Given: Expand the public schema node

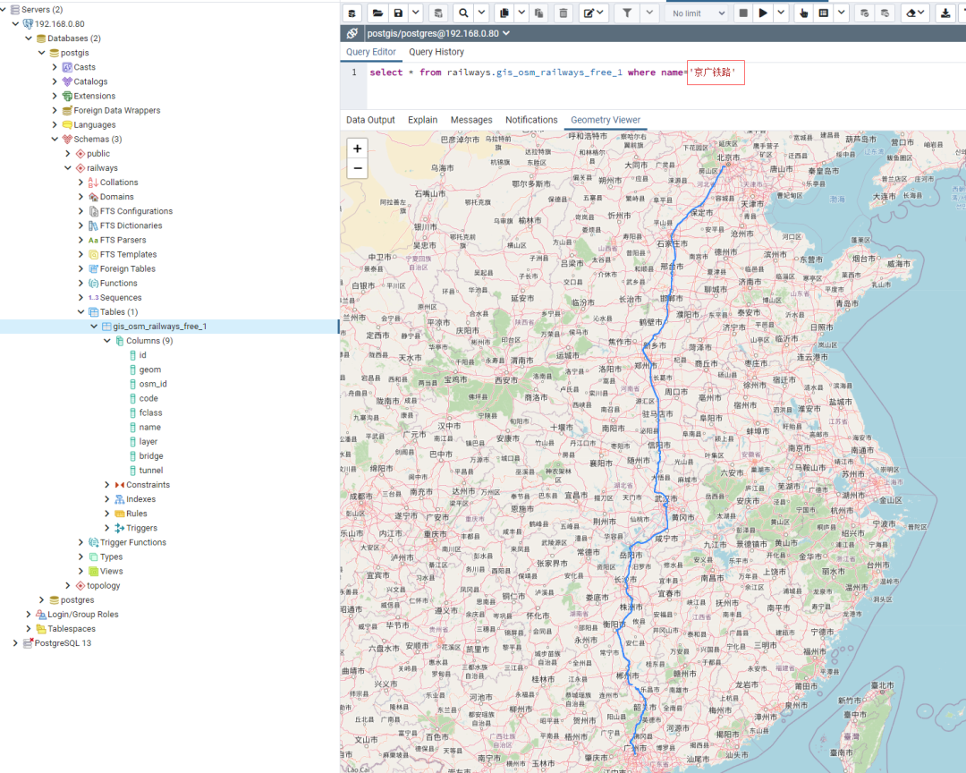Looking at the screenshot, I should click(68, 154).
